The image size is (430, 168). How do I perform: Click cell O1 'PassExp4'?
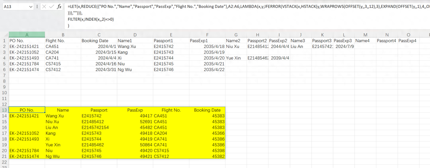pos(408,41)
